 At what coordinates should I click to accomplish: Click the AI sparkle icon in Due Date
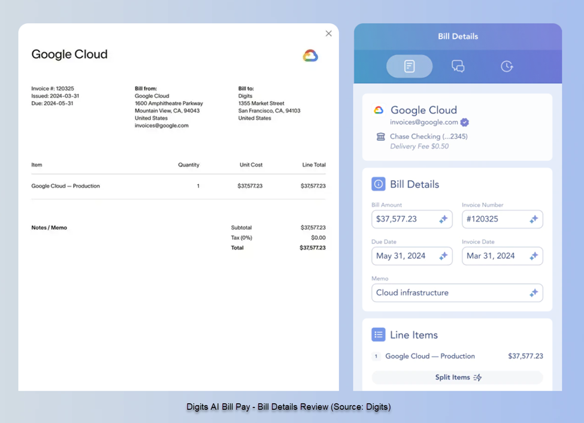443,256
